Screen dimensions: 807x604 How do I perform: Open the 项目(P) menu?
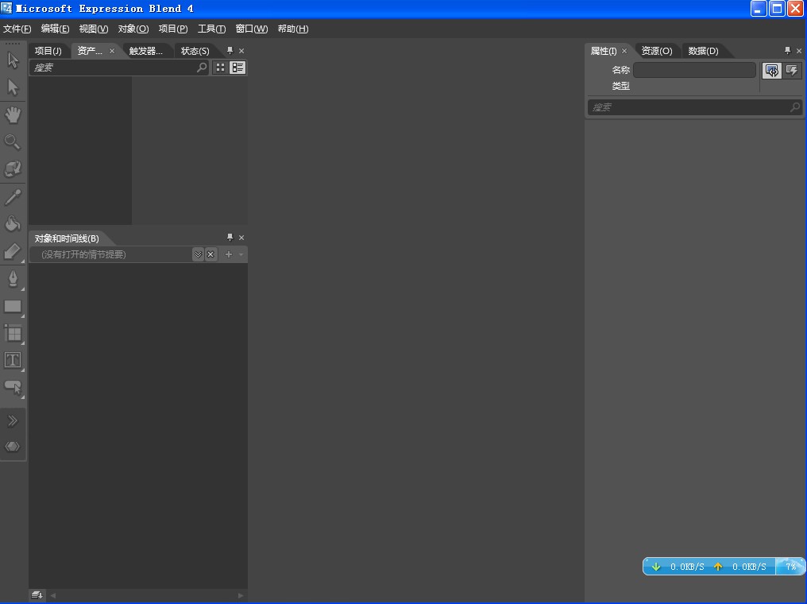(173, 29)
